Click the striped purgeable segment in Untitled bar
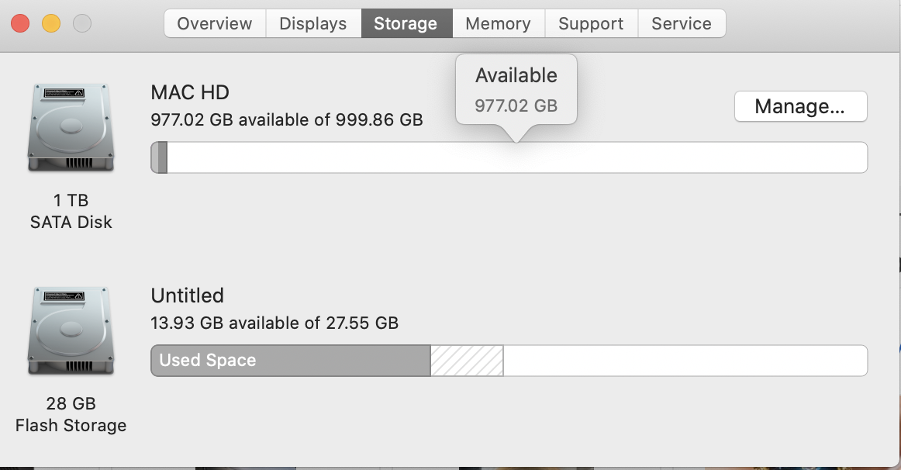Screen dimensions: 901x470 (x=467, y=361)
